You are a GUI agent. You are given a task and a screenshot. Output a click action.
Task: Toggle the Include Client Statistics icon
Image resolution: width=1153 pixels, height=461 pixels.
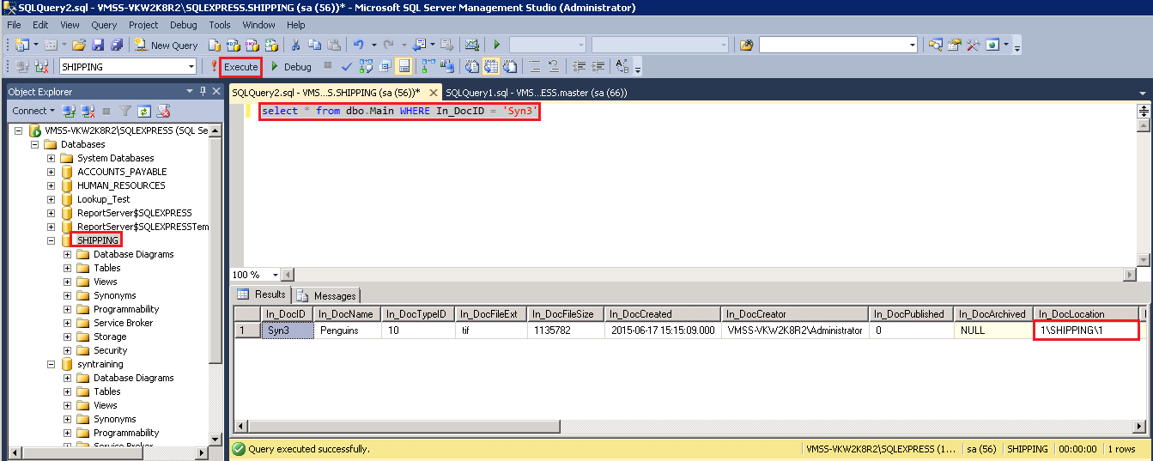click(x=447, y=66)
